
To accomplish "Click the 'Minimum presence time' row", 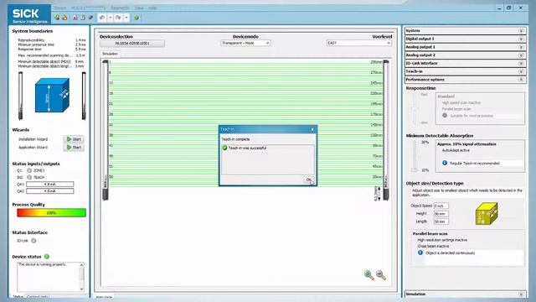I will [x=52, y=44].
